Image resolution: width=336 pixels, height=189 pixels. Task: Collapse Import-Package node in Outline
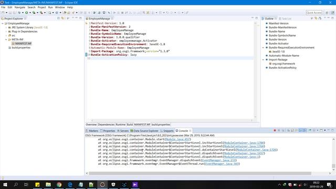tap(263, 60)
